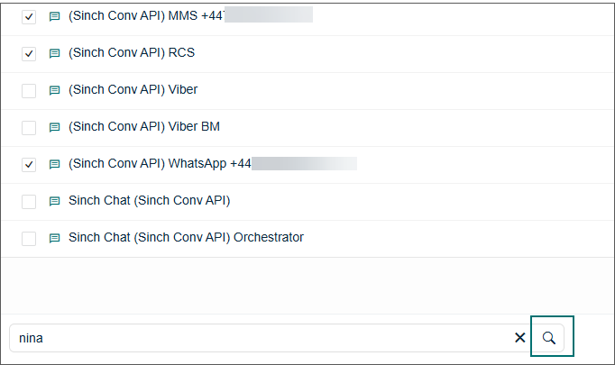Tick the Sinch Chat Orchestrator checkbox
The image size is (615, 365).
tap(29, 238)
